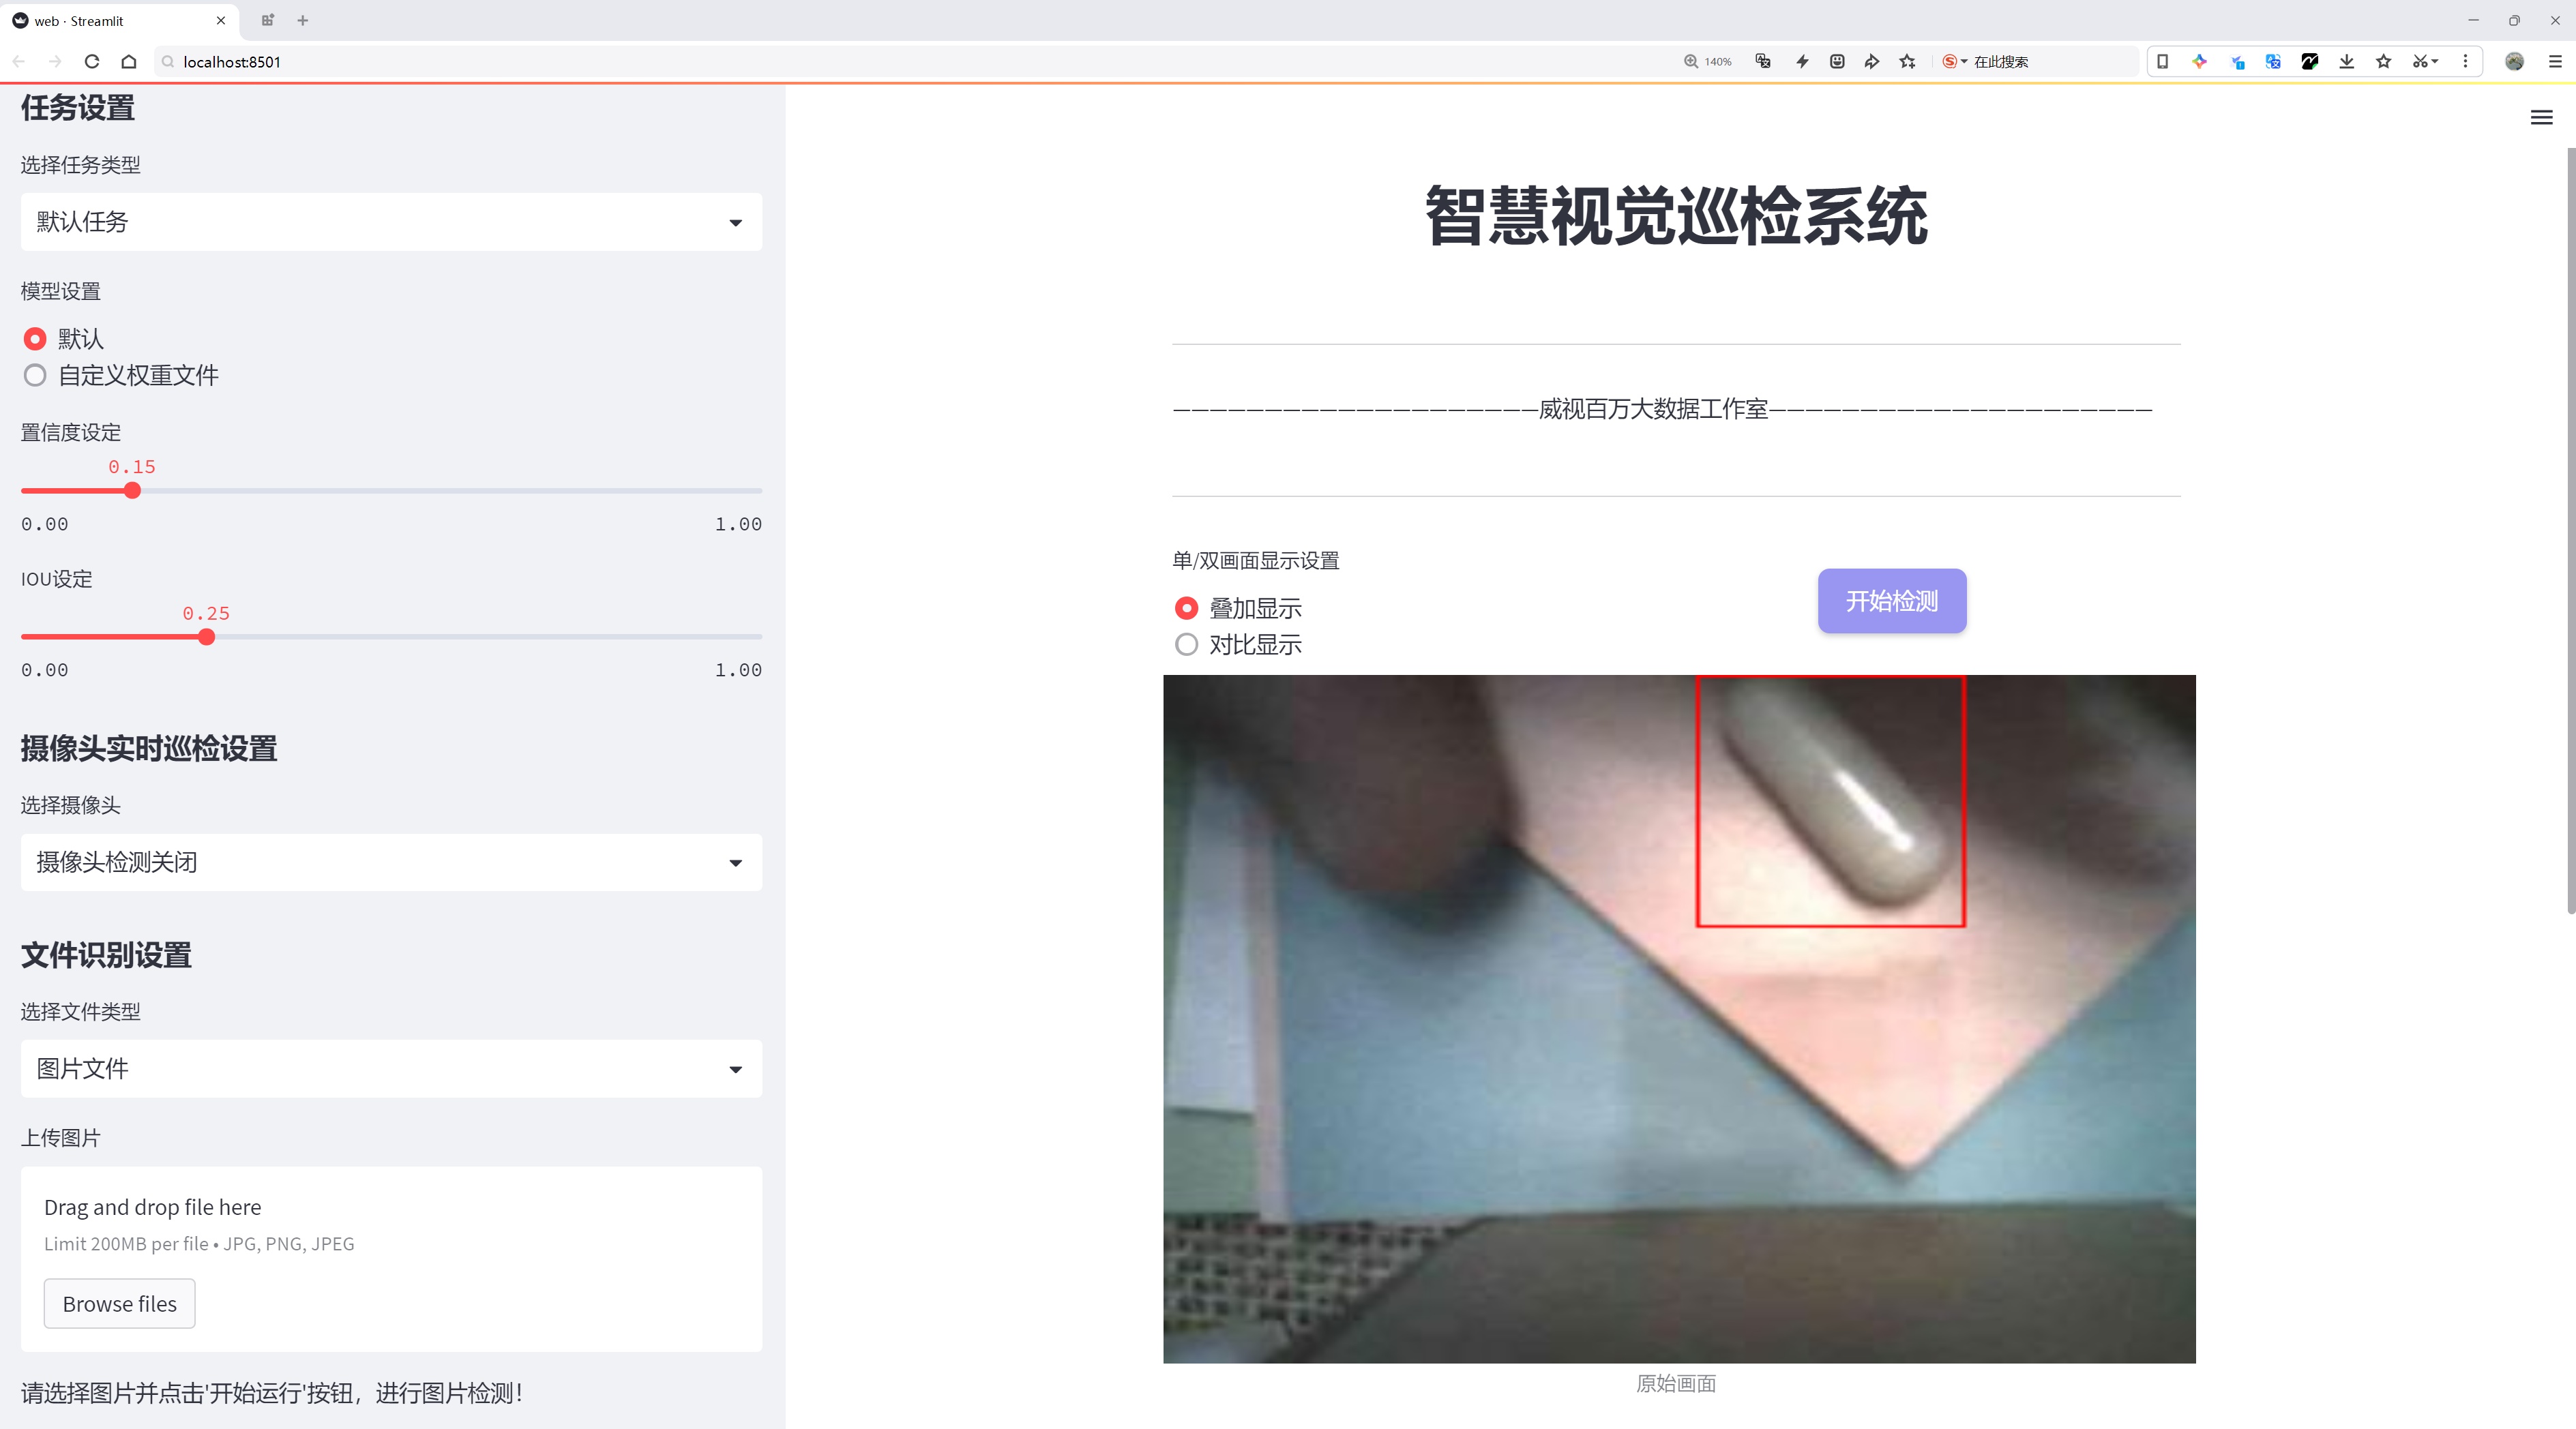Click the share arrow icon
2576x1429 pixels.
(x=1872, y=61)
